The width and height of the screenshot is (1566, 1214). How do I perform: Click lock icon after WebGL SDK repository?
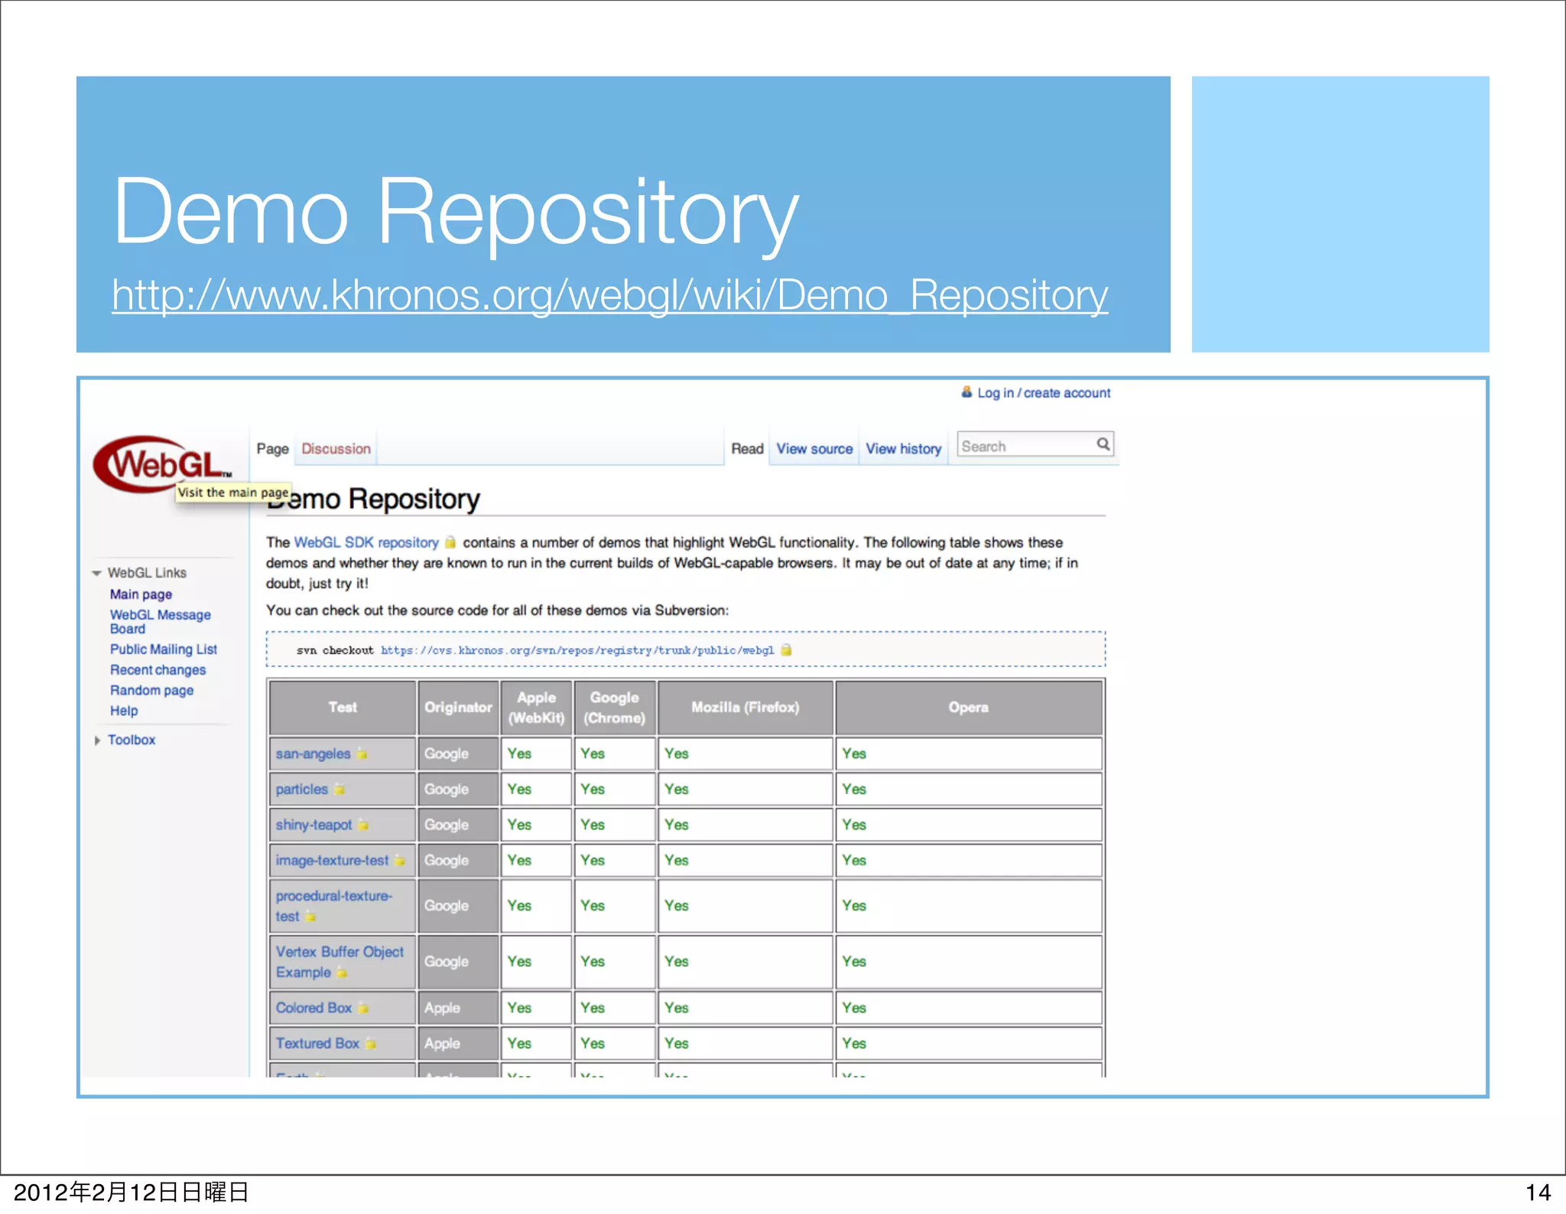point(450,542)
